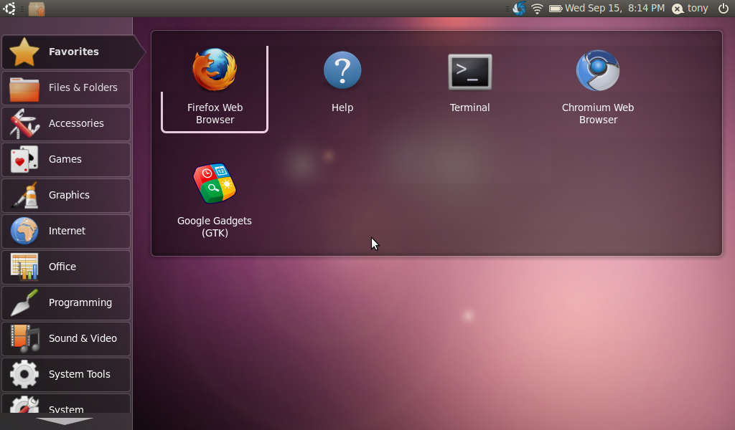Select the Graphics category

click(x=67, y=195)
